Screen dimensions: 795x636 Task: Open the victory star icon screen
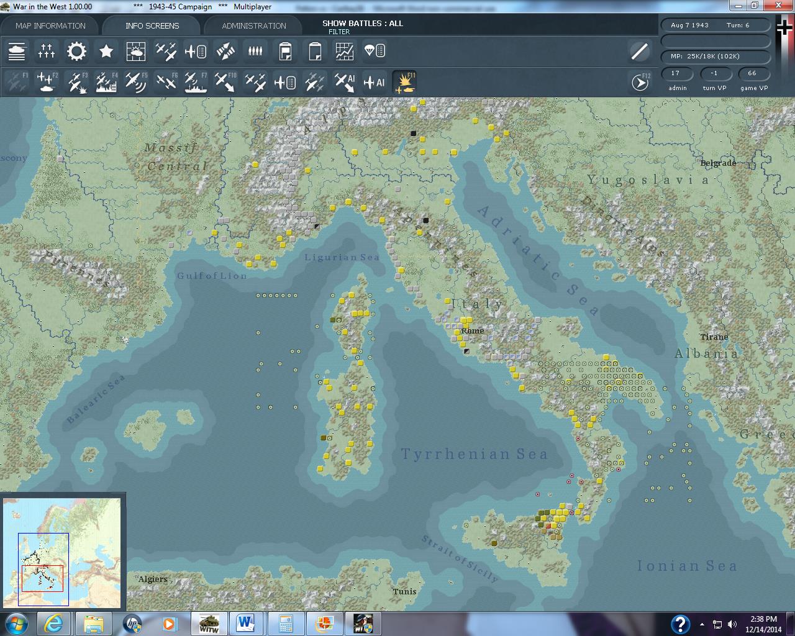coord(106,51)
